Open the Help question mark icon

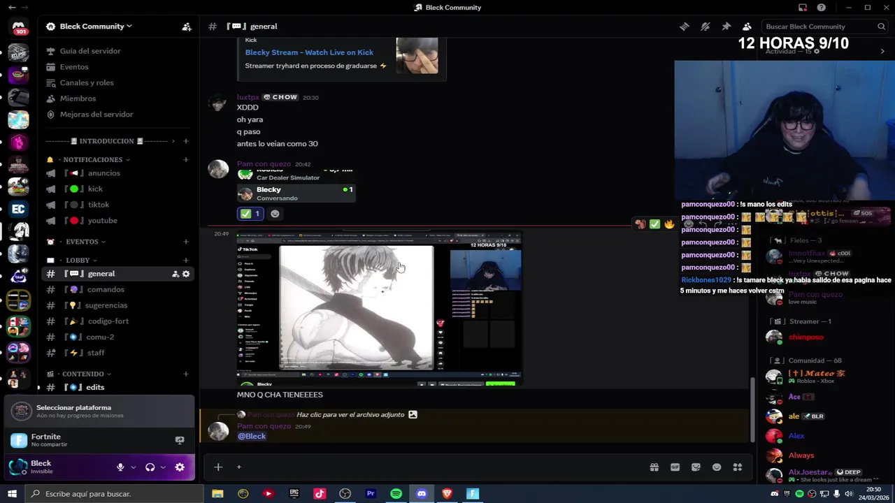[x=822, y=8]
